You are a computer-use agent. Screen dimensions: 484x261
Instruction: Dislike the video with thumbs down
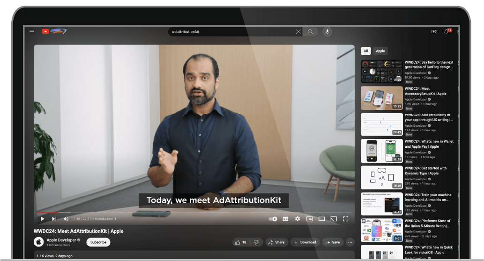coord(256,242)
